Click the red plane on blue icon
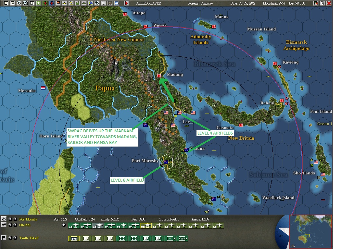Screen dimensions: 341x249 (x=52, y=3)
